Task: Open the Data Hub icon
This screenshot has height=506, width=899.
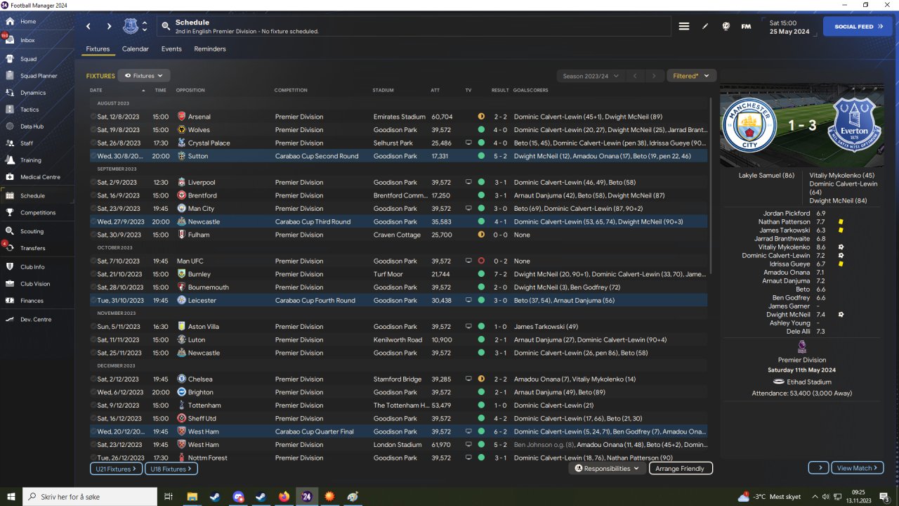Action: click(x=10, y=126)
